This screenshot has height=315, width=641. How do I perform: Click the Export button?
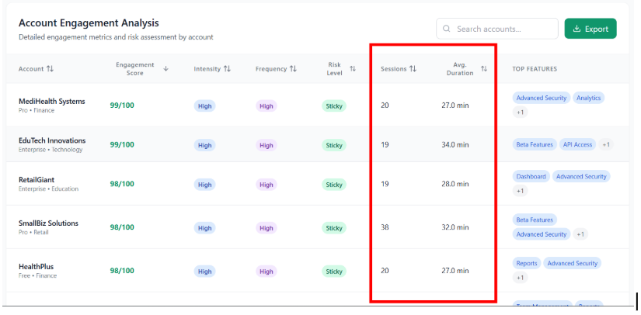point(590,29)
